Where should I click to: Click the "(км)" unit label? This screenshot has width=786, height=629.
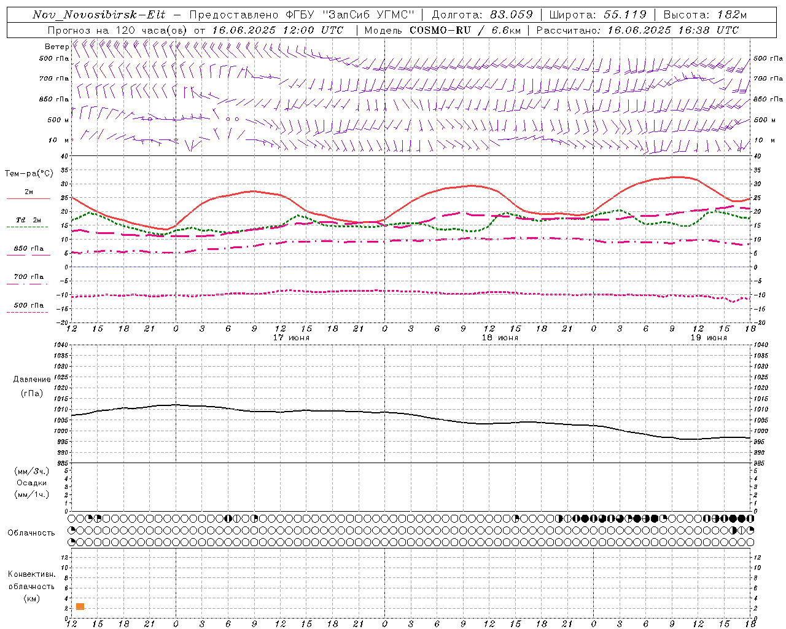click(32, 598)
